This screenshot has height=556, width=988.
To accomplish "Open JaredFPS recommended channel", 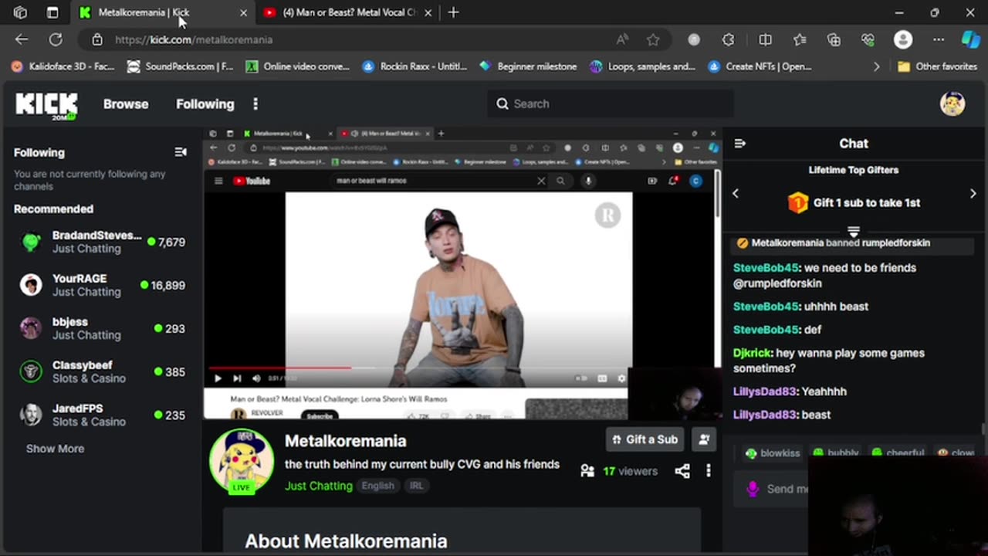I will point(100,415).
